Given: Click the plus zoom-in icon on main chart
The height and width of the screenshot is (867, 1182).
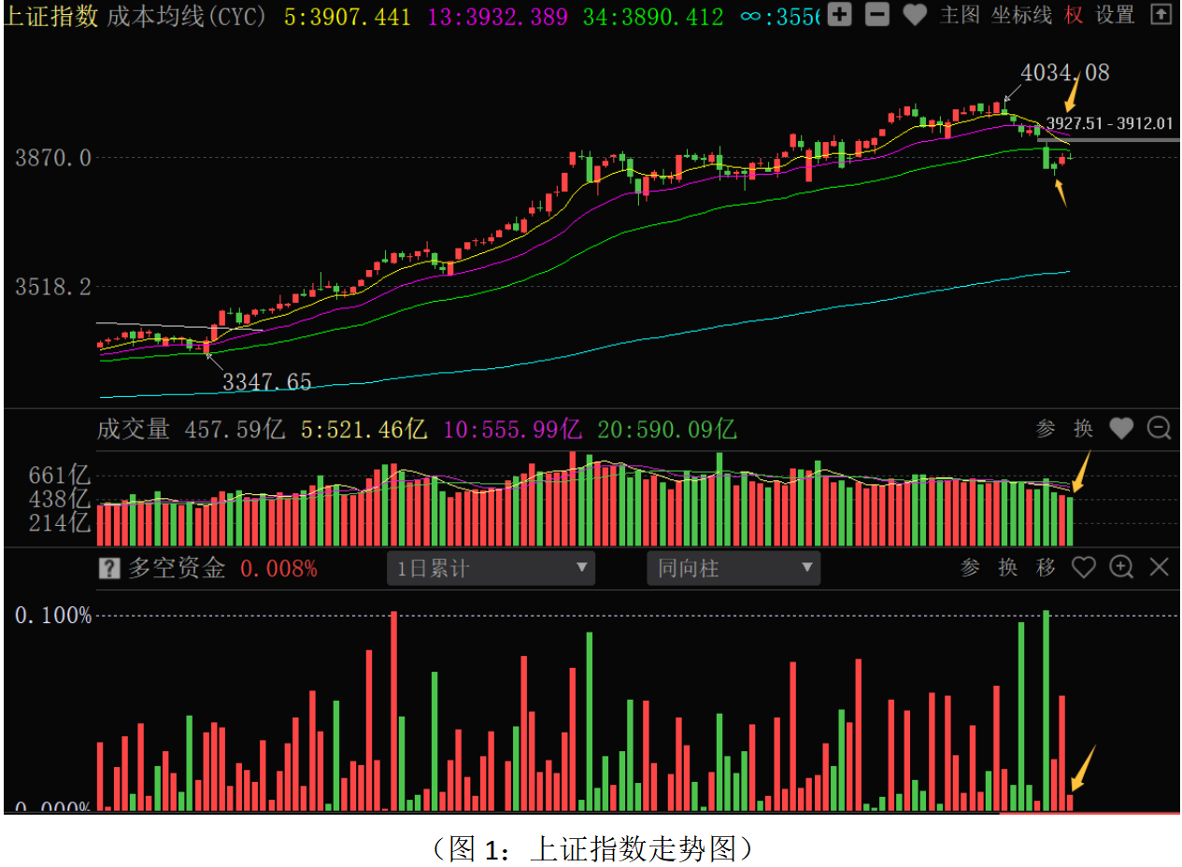Looking at the screenshot, I should (840, 15).
